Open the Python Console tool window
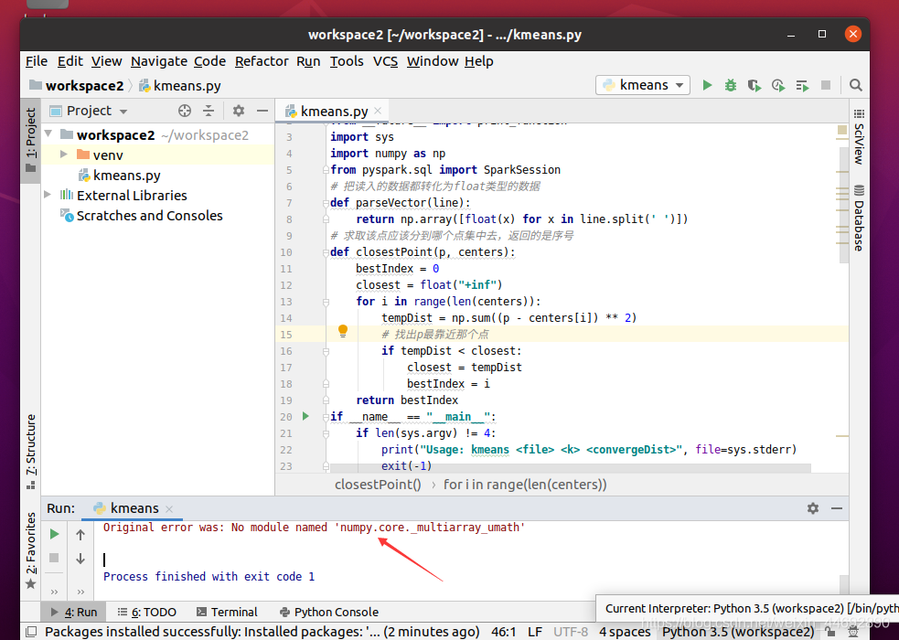The height and width of the screenshot is (640, 899). click(328, 612)
